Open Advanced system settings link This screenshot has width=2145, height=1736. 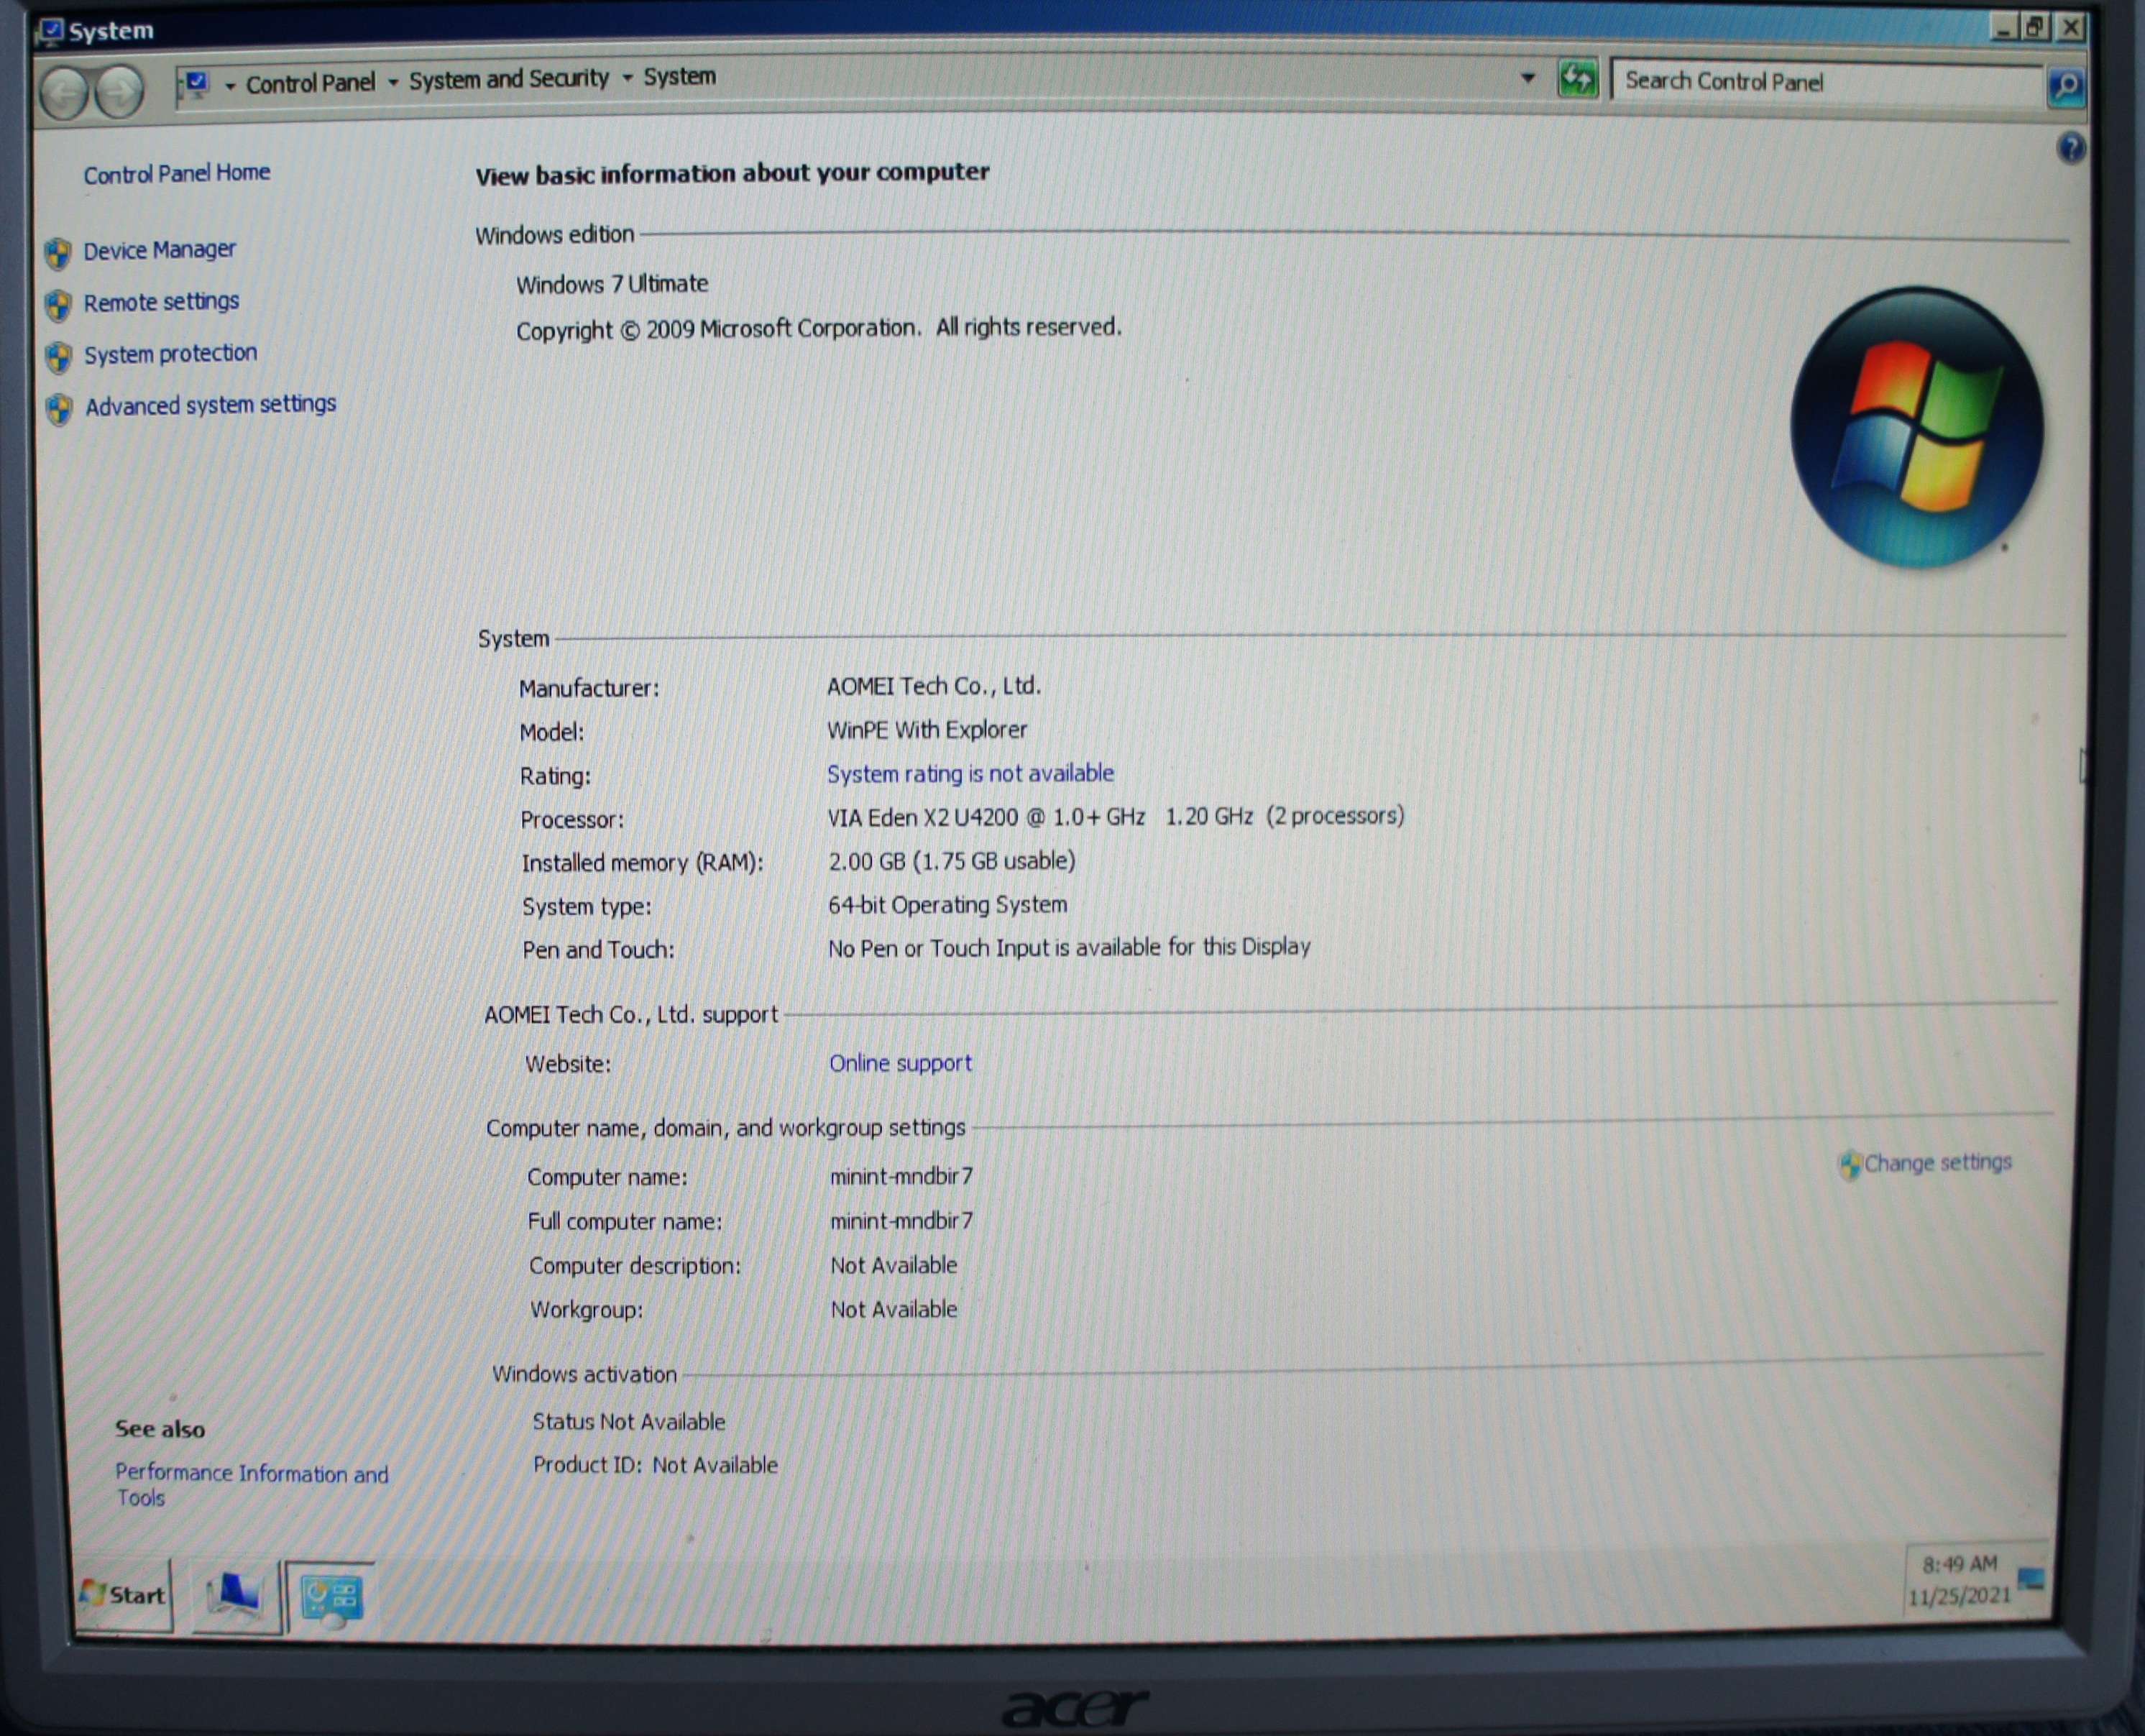(210, 405)
